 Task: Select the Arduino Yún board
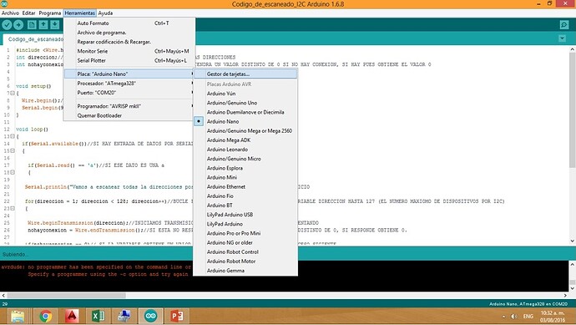245,94
